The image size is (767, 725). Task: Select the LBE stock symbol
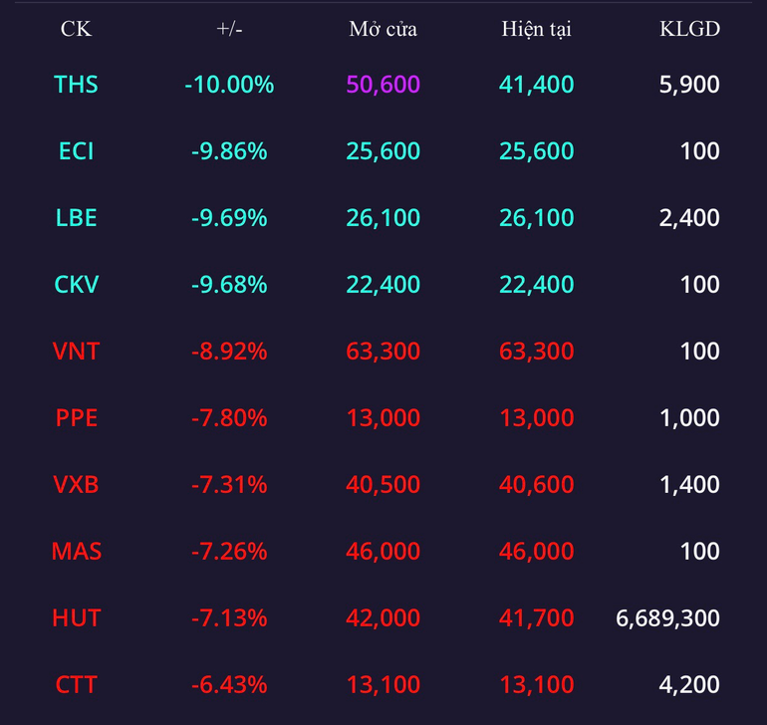[x=76, y=218]
